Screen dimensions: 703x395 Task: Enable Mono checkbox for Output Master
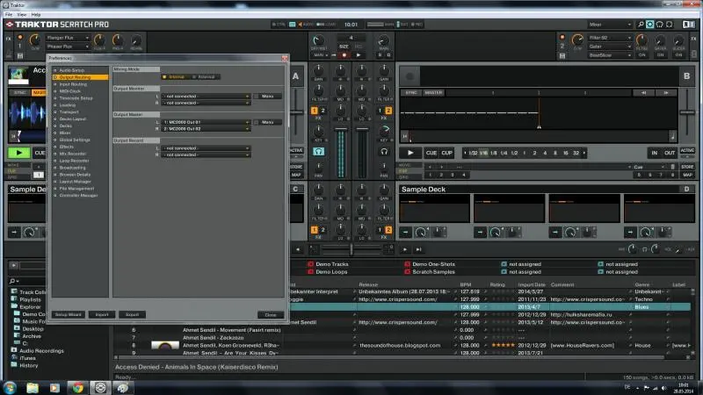(256, 122)
